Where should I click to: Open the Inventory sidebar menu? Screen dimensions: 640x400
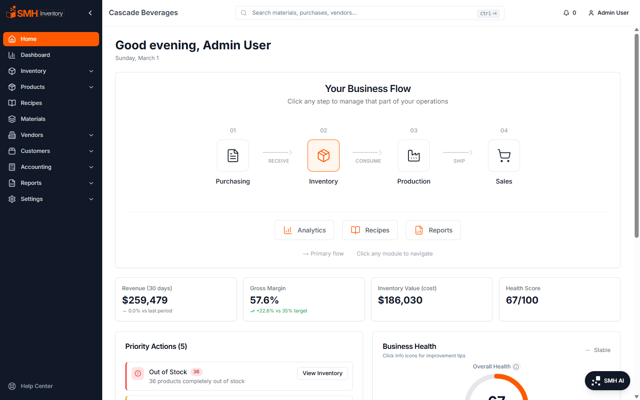point(51,71)
